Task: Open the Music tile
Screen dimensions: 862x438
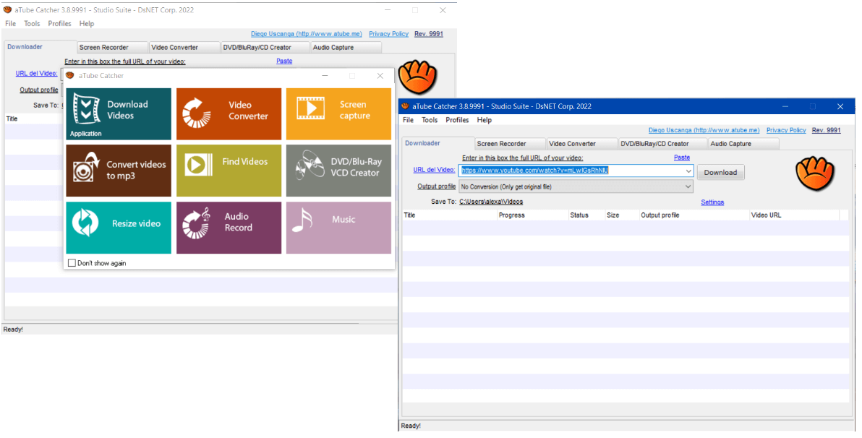Action: [338, 228]
